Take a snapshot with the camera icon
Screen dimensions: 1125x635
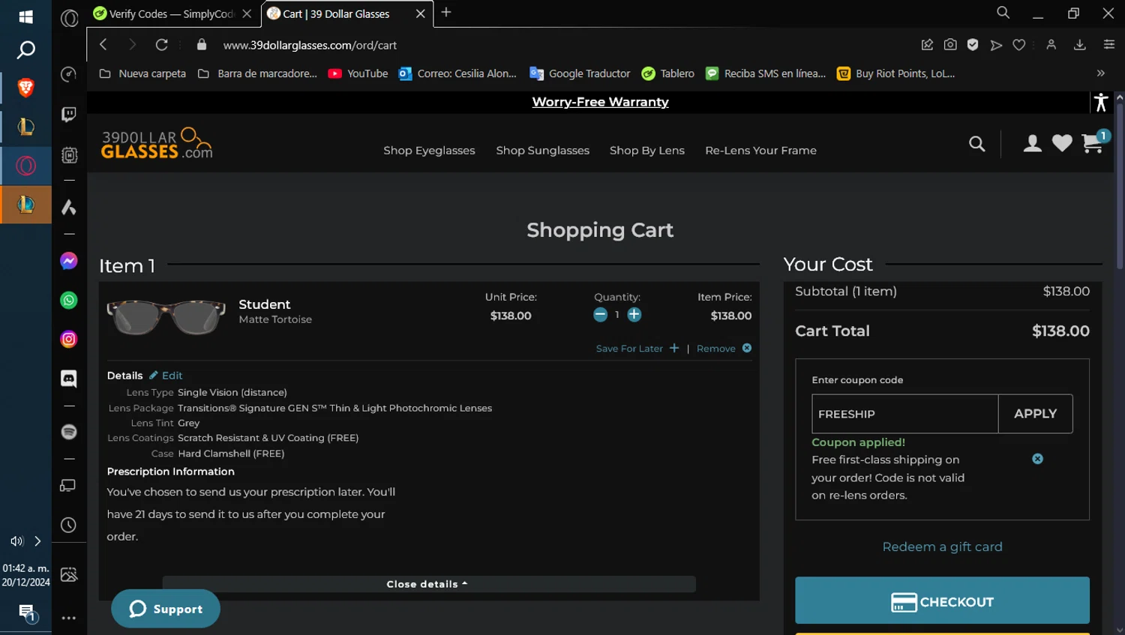click(950, 45)
